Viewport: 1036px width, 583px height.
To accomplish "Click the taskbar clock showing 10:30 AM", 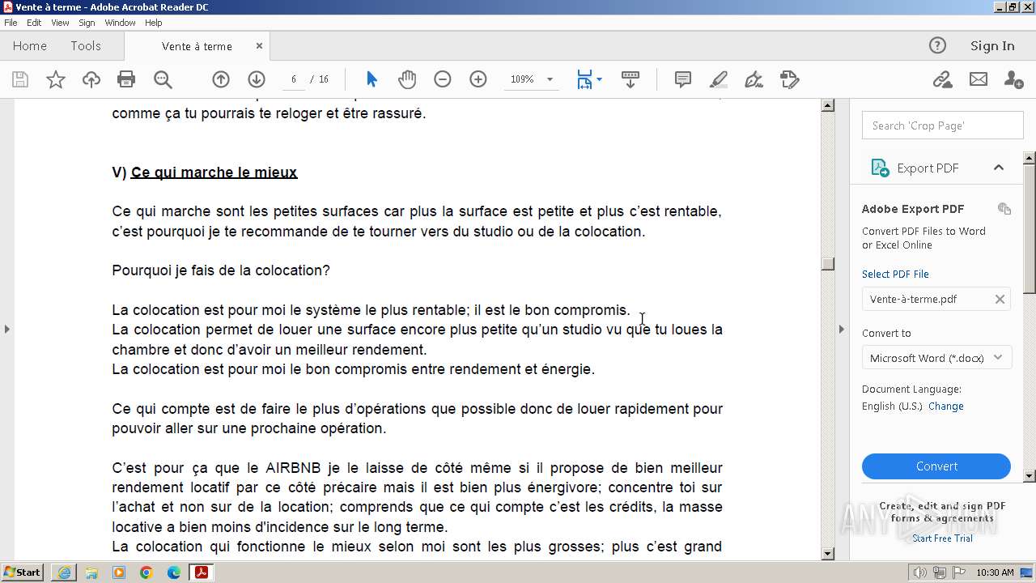I will pos(995,572).
